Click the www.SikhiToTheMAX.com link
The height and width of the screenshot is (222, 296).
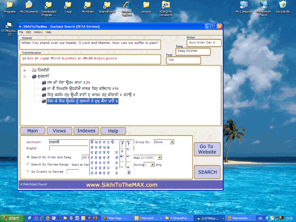click(x=122, y=185)
